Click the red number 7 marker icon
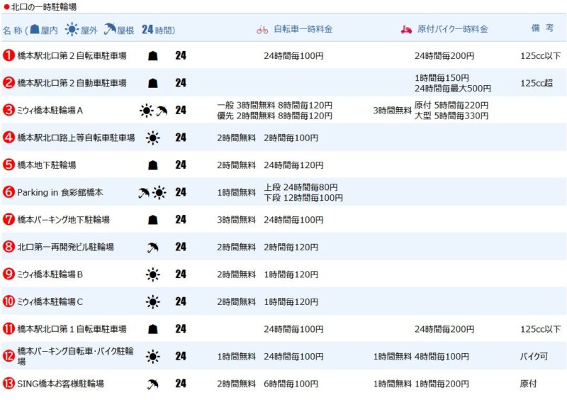 9,219
